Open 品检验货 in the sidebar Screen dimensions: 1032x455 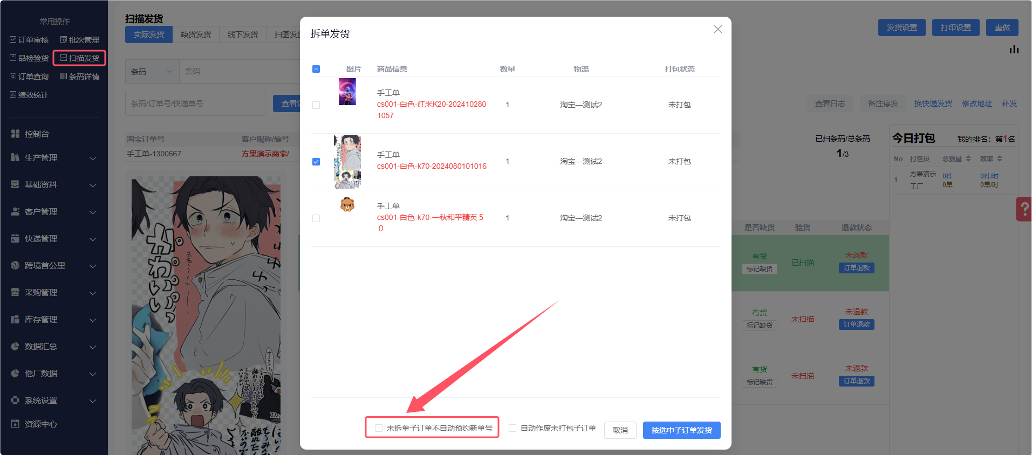click(x=29, y=58)
